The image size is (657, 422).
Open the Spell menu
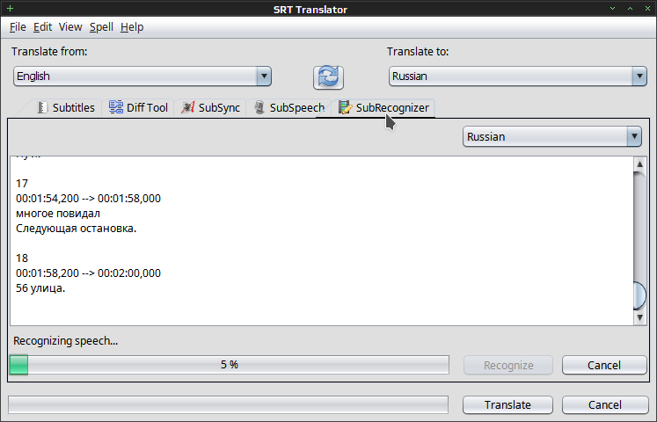pos(101,27)
